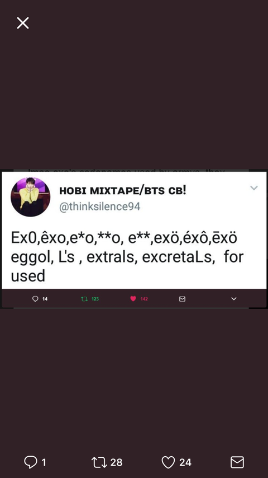Click the pink 142 likes count

(x=144, y=299)
